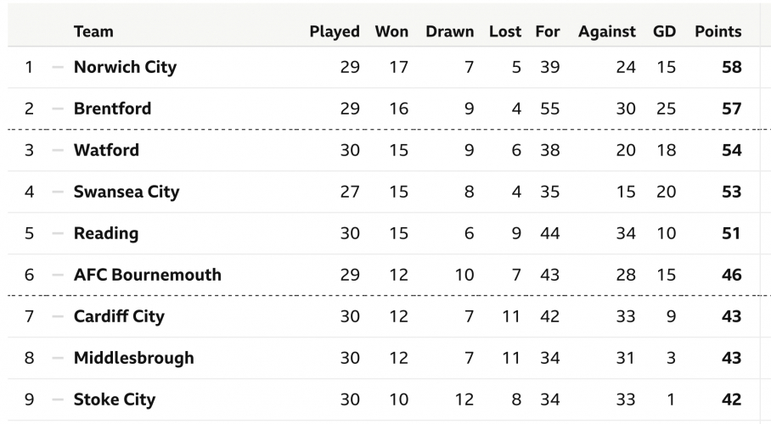Click the Played column header
The width and height of the screenshot is (771, 424).
[335, 31]
